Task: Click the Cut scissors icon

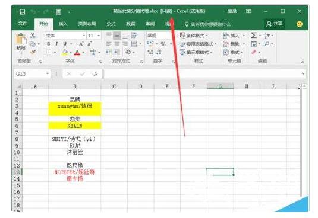Action: click(33, 36)
